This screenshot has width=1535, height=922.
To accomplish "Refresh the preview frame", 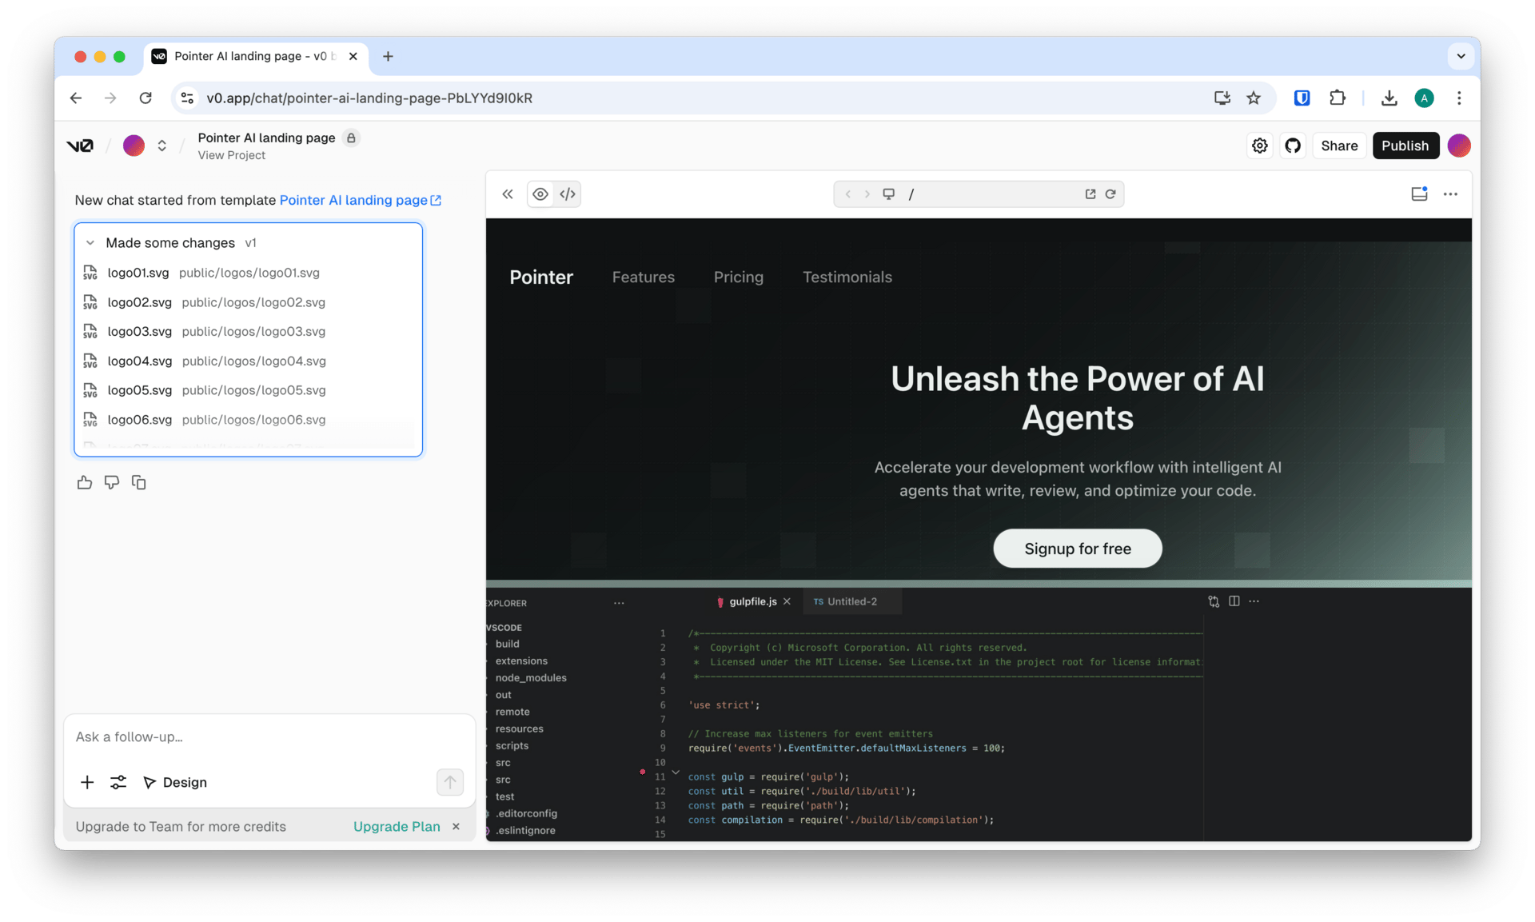I will coord(1110,194).
